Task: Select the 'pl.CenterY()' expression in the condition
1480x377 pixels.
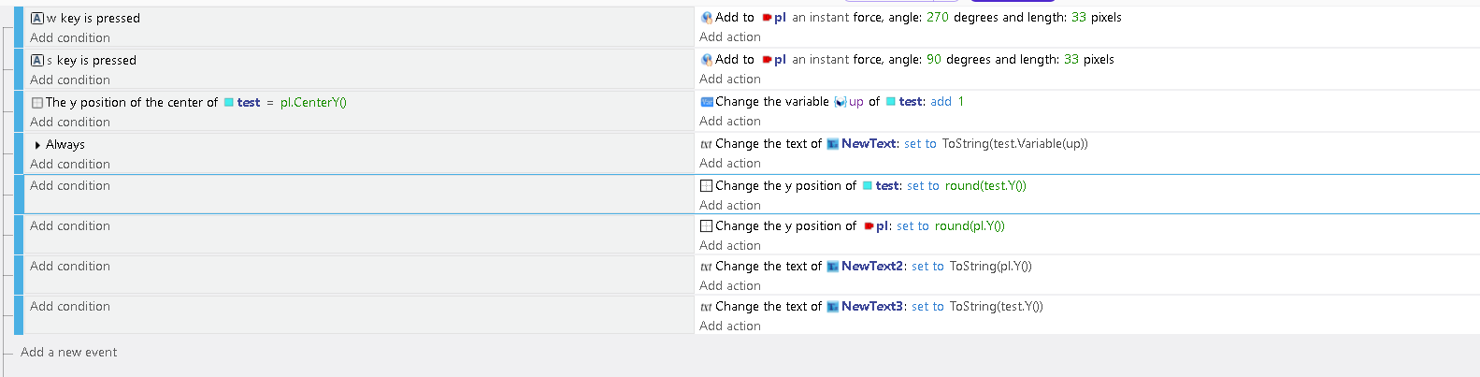Action: (x=313, y=102)
